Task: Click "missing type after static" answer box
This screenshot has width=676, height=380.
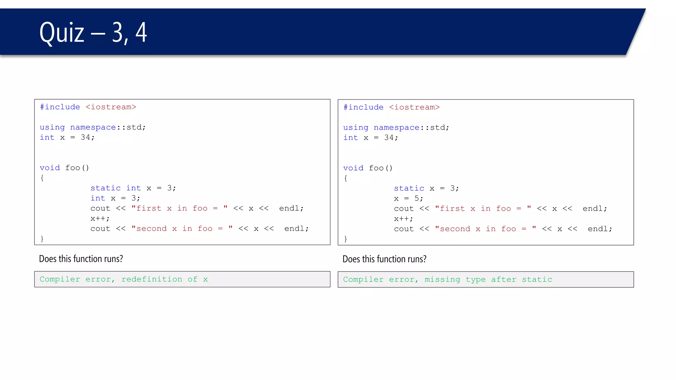Action: [x=485, y=280]
